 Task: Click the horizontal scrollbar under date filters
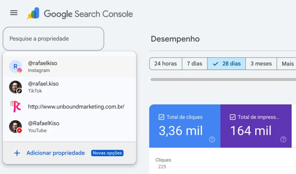click(x=223, y=79)
